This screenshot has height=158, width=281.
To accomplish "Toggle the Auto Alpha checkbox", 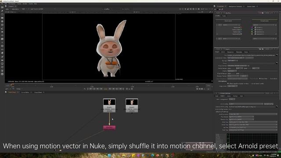I will [x=269, y=79].
